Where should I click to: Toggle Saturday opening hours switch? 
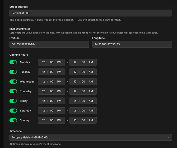click(13, 111)
